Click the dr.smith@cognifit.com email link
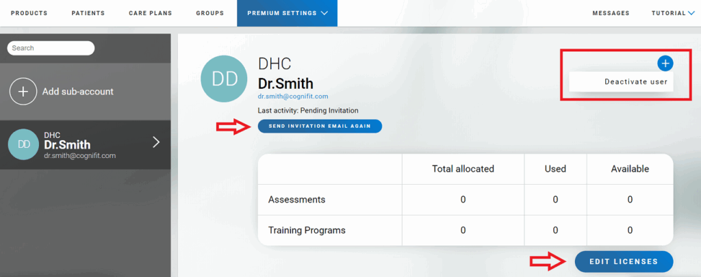The width and height of the screenshot is (701, 277). [x=293, y=96]
